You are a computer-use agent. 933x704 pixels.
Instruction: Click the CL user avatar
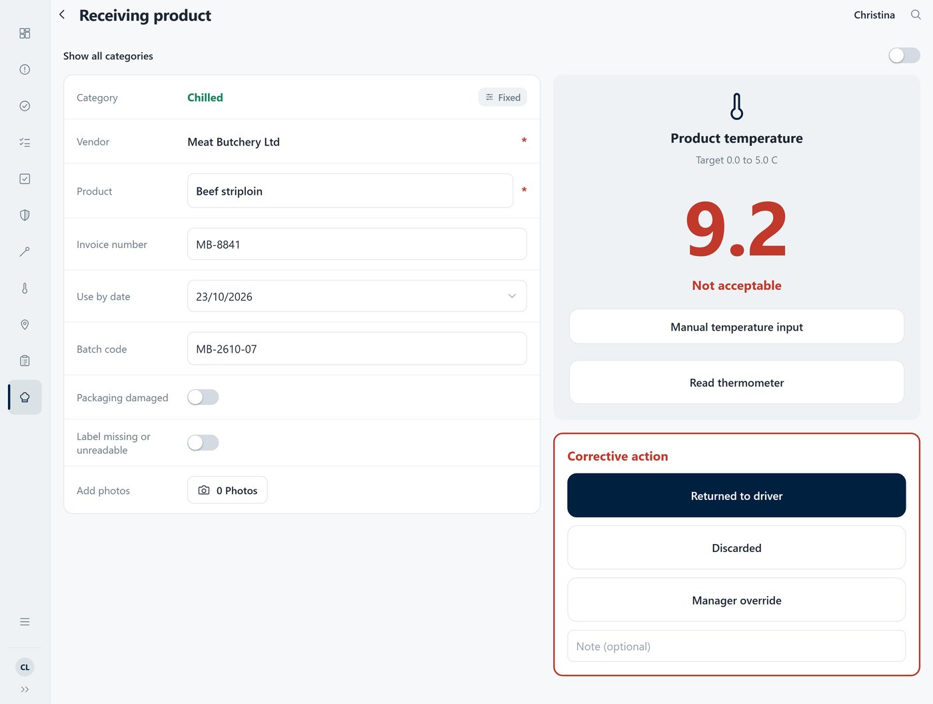tap(25, 667)
